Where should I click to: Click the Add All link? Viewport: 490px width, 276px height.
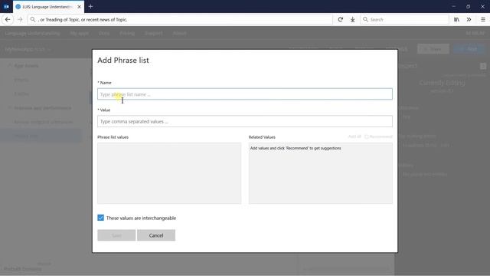pos(354,136)
